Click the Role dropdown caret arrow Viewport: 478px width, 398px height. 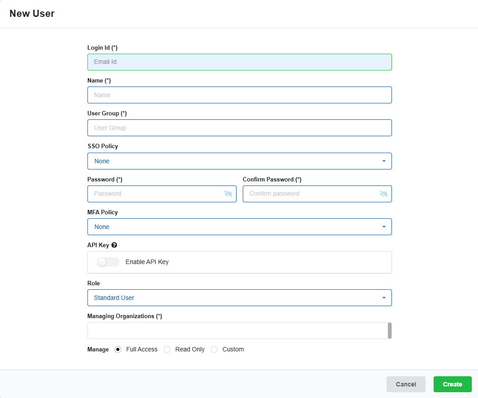384,298
